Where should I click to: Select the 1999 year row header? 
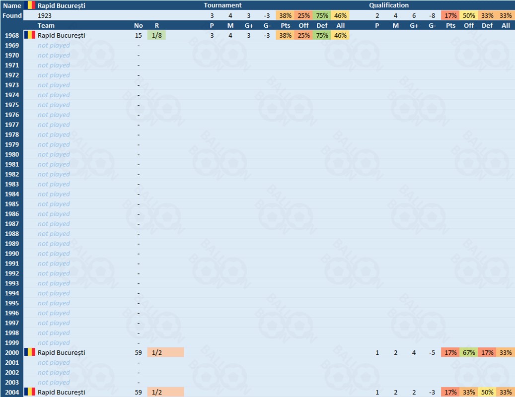[x=12, y=343]
